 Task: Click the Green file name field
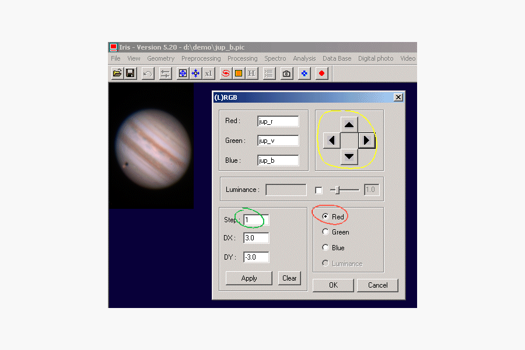tap(278, 141)
